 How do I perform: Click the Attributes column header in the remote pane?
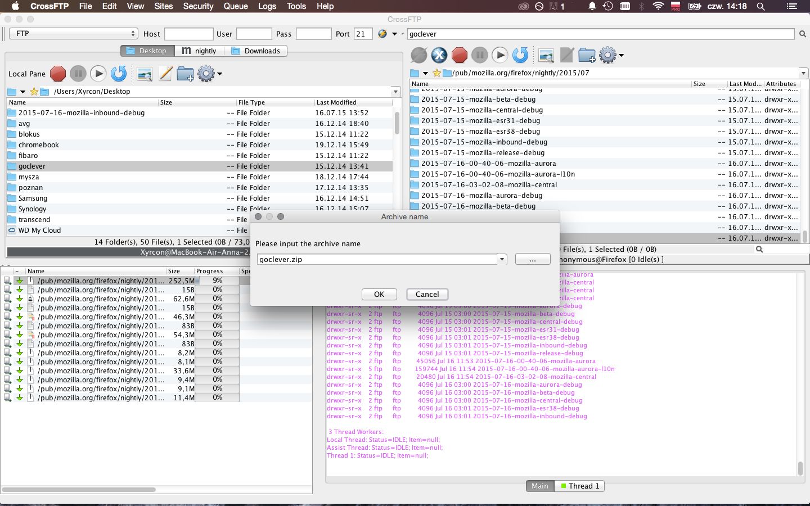coord(781,84)
